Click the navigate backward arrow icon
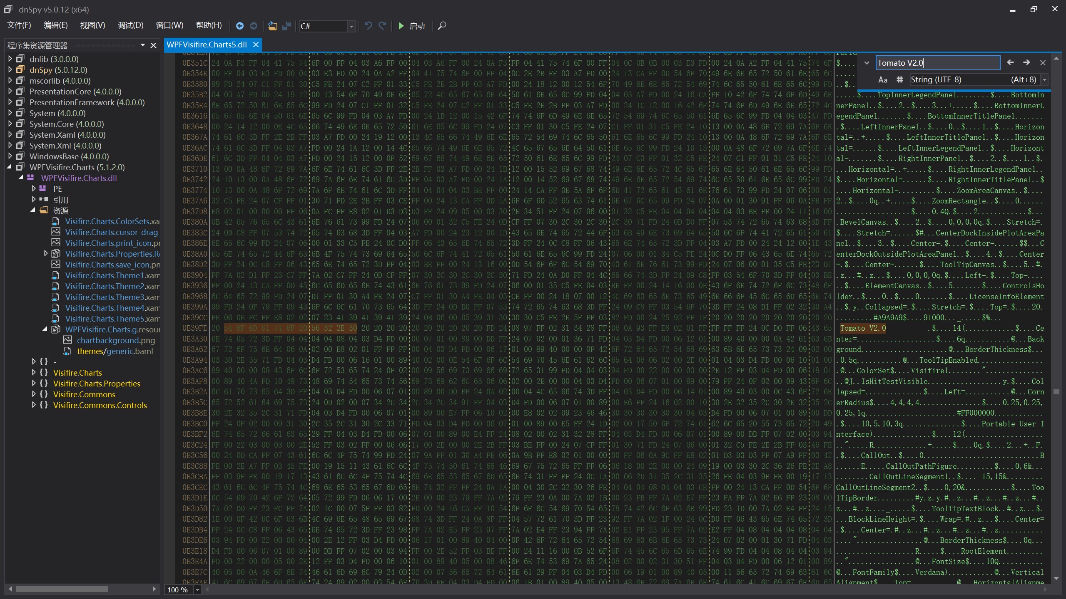 click(x=240, y=26)
